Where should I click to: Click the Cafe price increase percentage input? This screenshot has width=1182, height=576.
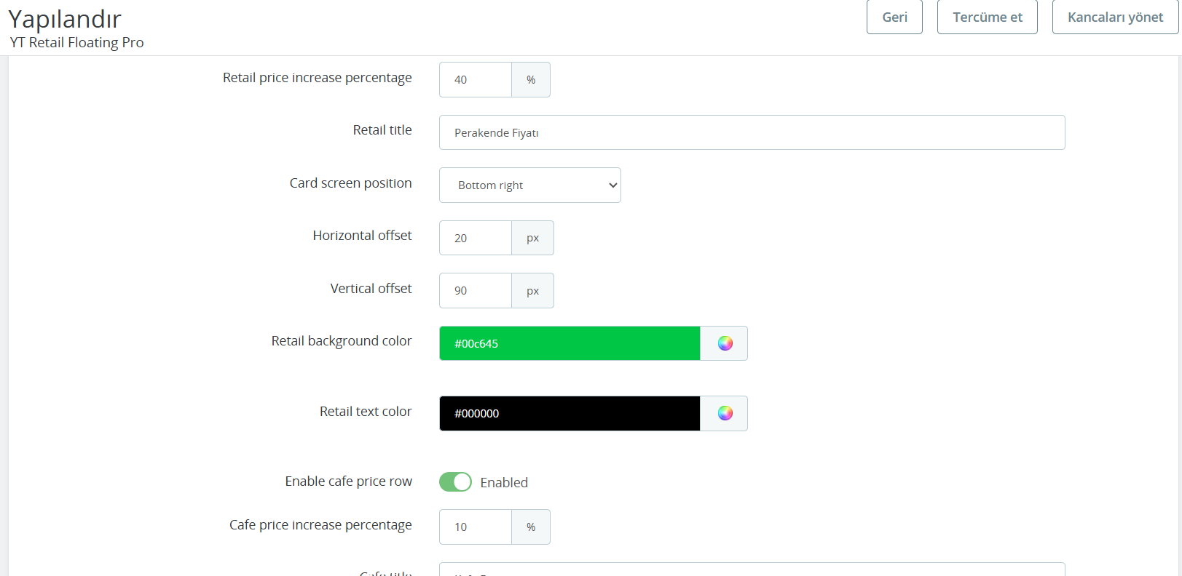coord(476,527)
